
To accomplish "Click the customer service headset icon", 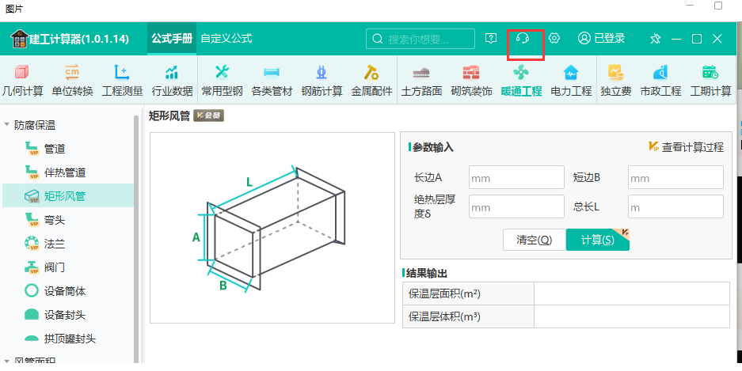I will tap(522, 38).
